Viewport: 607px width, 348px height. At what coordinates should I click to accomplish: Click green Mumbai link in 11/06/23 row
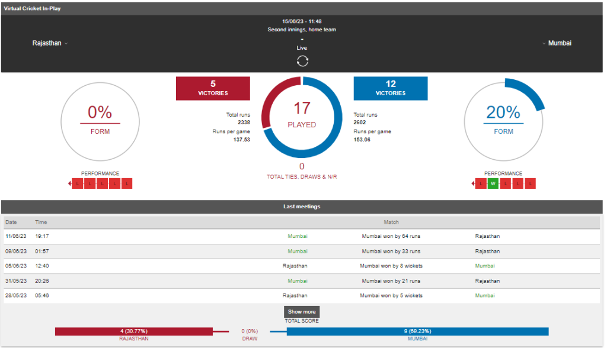coord(298,236)
